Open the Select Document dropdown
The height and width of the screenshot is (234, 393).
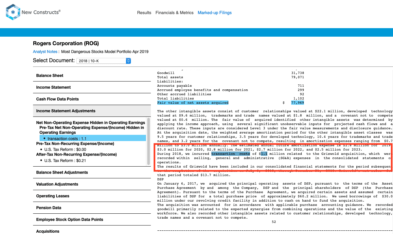pos(103,61)
